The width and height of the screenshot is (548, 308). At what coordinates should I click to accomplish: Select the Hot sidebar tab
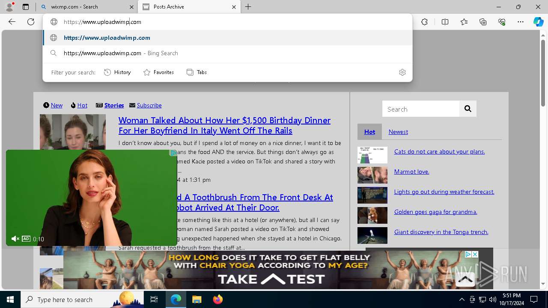point(369,132)
